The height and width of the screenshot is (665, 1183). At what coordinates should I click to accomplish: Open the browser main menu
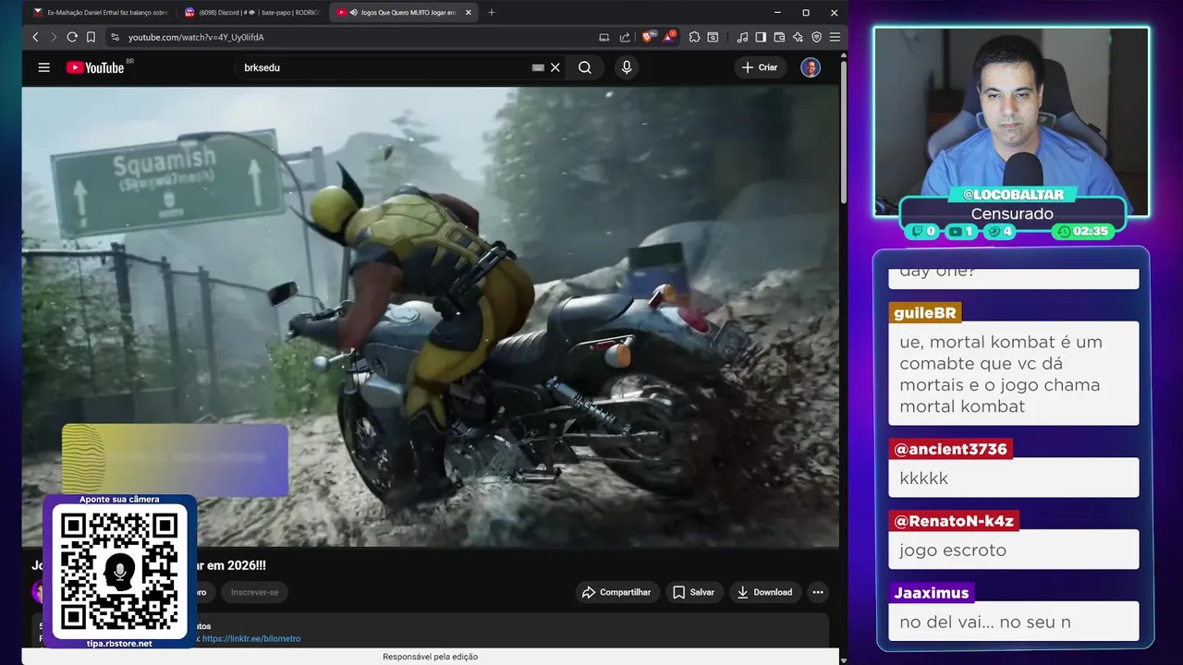[835, 37]
